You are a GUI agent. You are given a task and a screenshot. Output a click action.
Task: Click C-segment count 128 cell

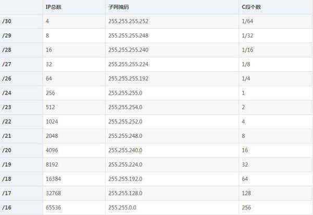(246, 193)
